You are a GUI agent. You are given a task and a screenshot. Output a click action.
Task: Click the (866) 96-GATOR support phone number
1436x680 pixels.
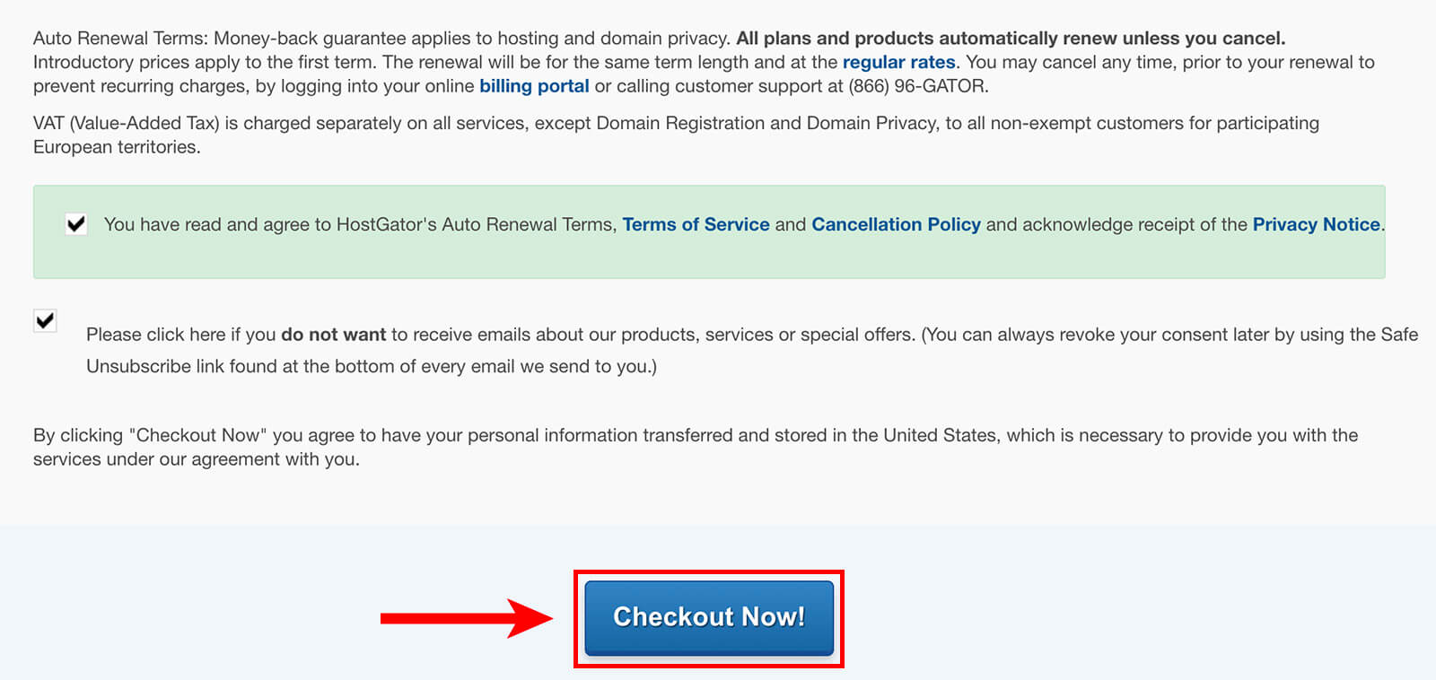[x=917, y=86]
